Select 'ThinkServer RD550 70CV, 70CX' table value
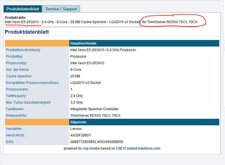 95,116
